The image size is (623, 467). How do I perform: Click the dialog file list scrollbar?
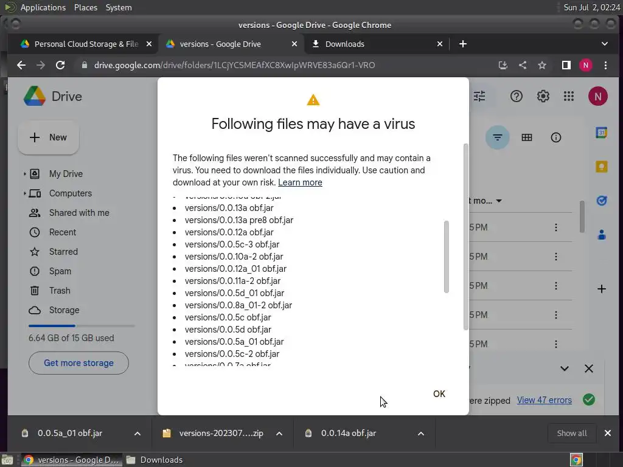tap(446, 257)
